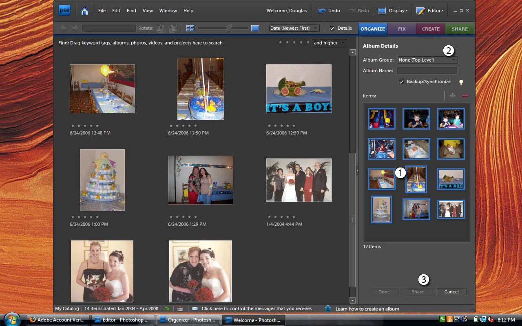Click the backup status icon in status bar

click(180, 308)
